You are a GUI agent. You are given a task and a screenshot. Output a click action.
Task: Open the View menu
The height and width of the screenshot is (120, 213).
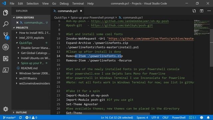[x=45, y=4]
